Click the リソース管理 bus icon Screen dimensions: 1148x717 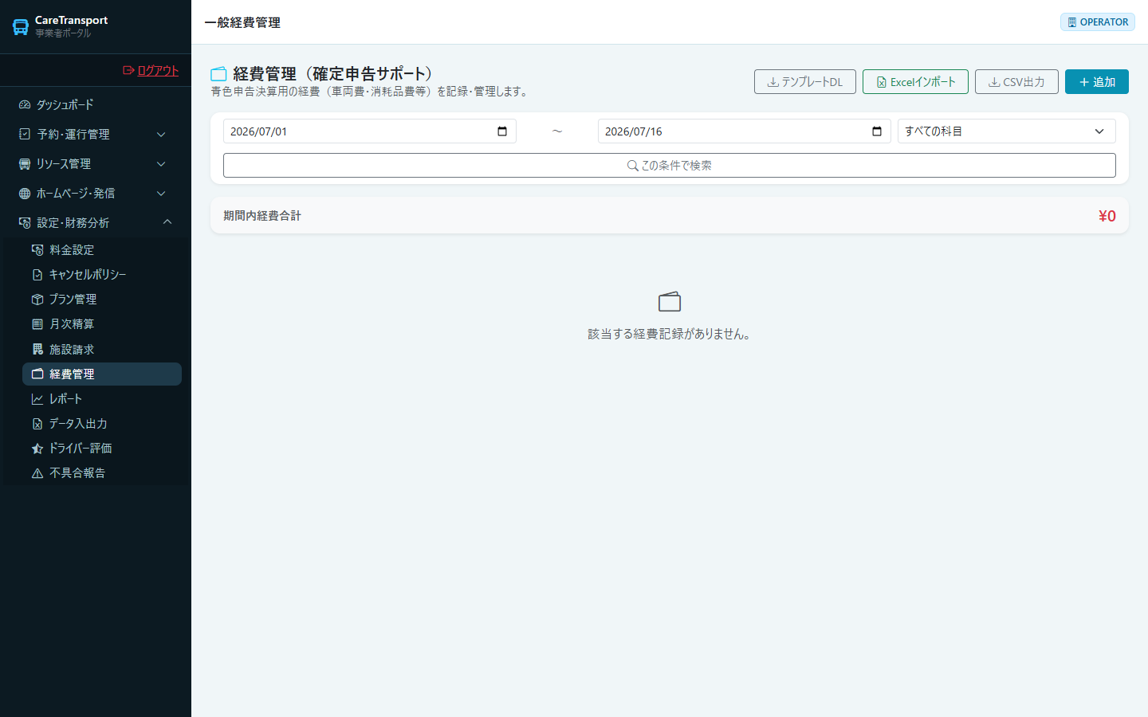pos(25,163)
